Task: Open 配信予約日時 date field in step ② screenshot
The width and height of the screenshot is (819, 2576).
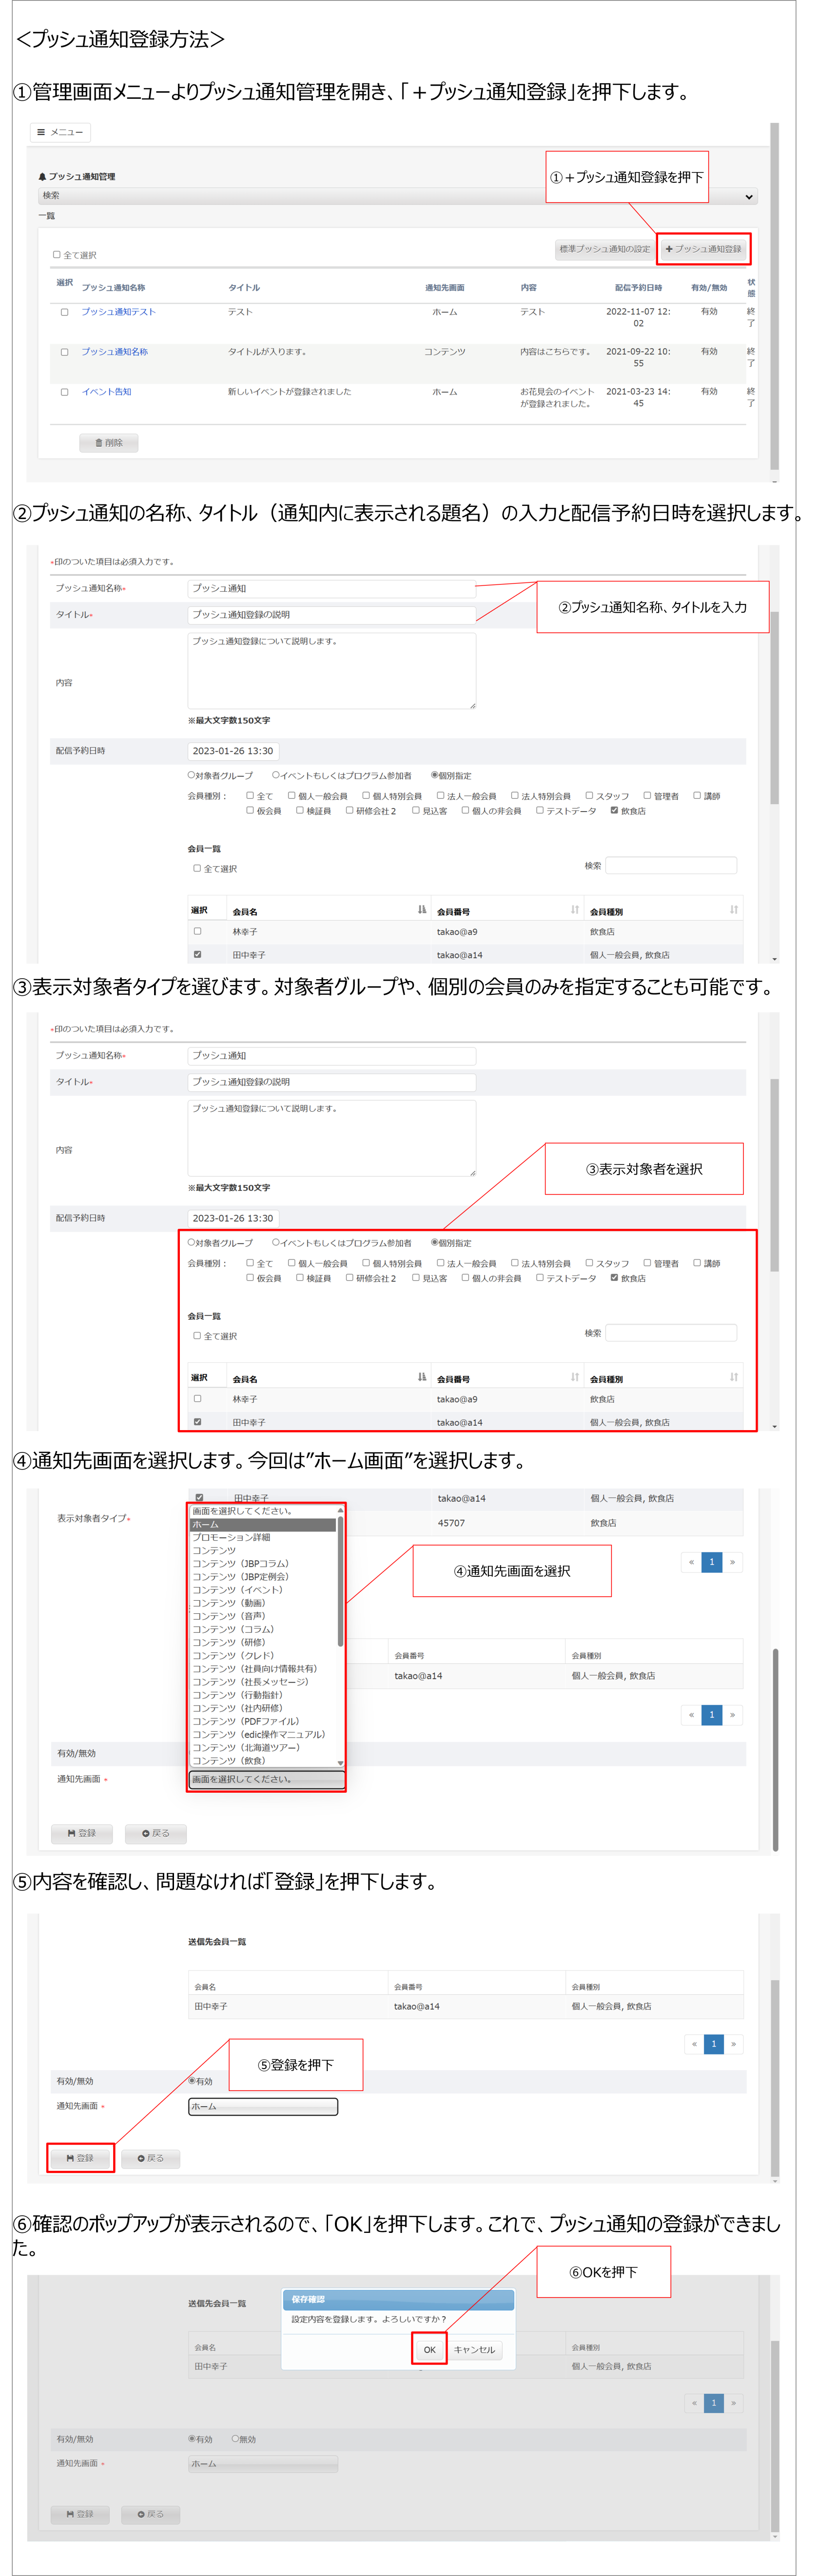Action: [233, 751]
